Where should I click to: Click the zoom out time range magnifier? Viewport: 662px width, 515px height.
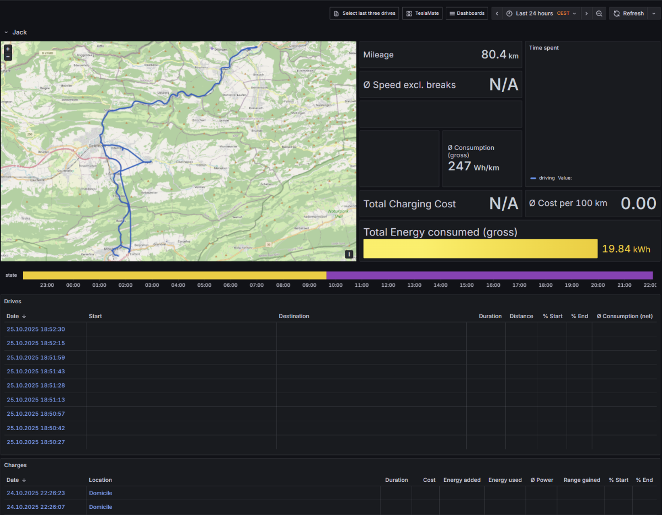coord(599,13)
